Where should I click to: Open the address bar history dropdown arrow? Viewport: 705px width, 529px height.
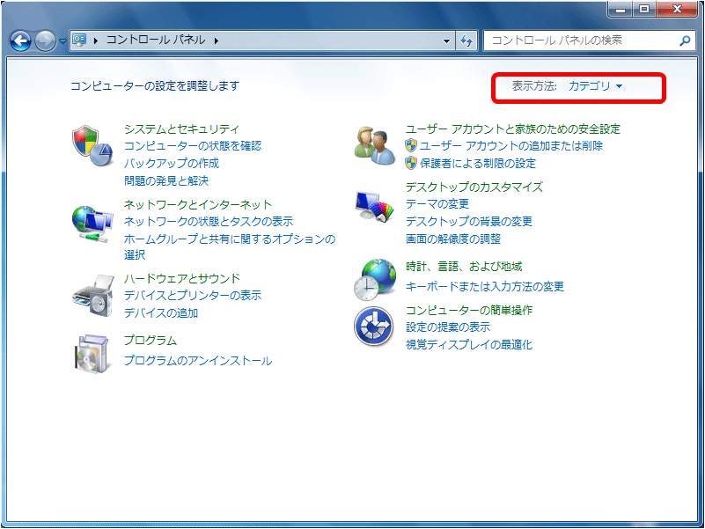pyautogui.click(x=446, y=41)
